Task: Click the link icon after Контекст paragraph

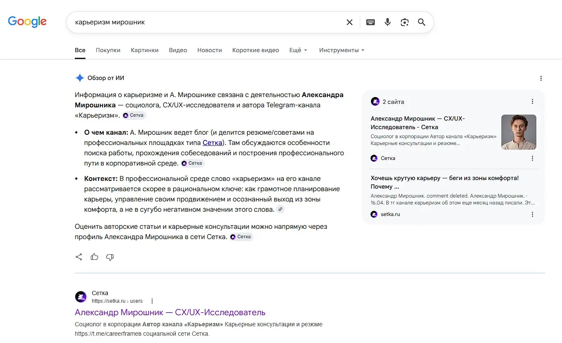Action: point(280,210)
